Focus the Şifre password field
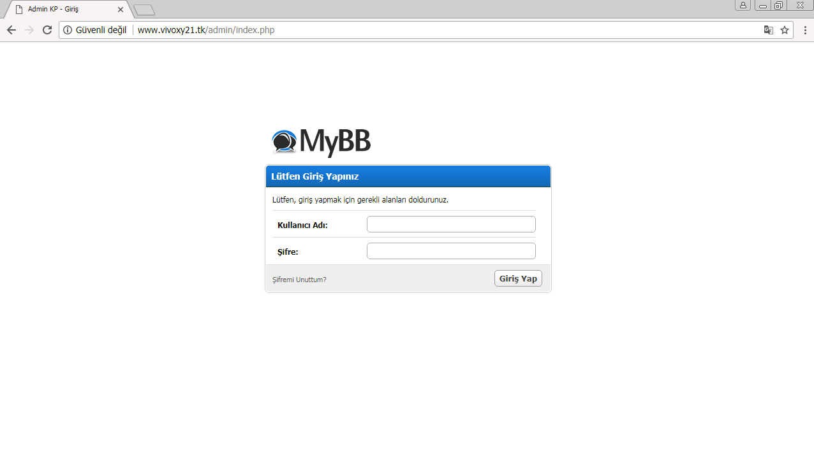The image size is (814, 449). [x=451, y=251]
